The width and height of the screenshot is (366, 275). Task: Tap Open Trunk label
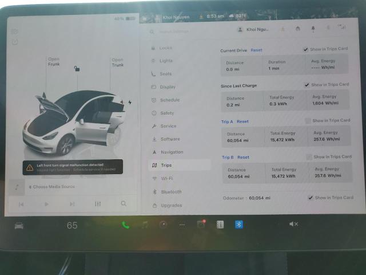(x=117, y=62)
